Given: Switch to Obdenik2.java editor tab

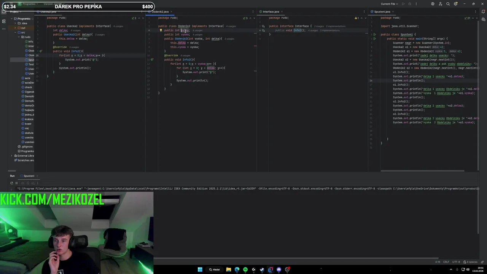Looking at the screenshot, I should pyautogui.click(x=160, y=12).
